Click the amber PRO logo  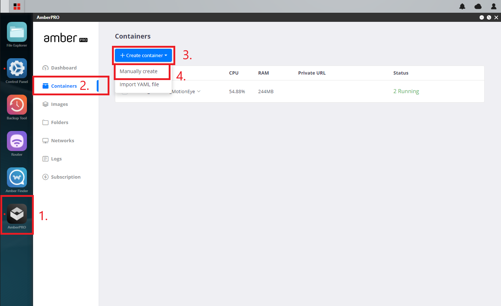point(65,38)
